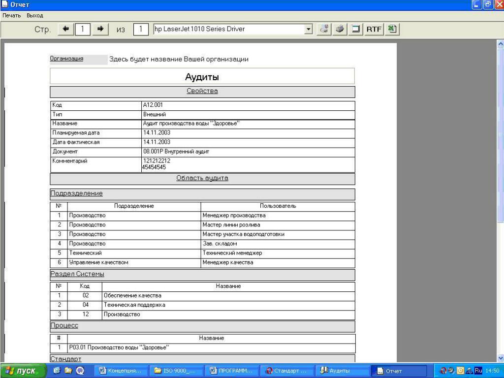The height and width of the screenshot is (378, 504).
Task: Open the folder icon in quick launch
Action: (x=68, y=371)
